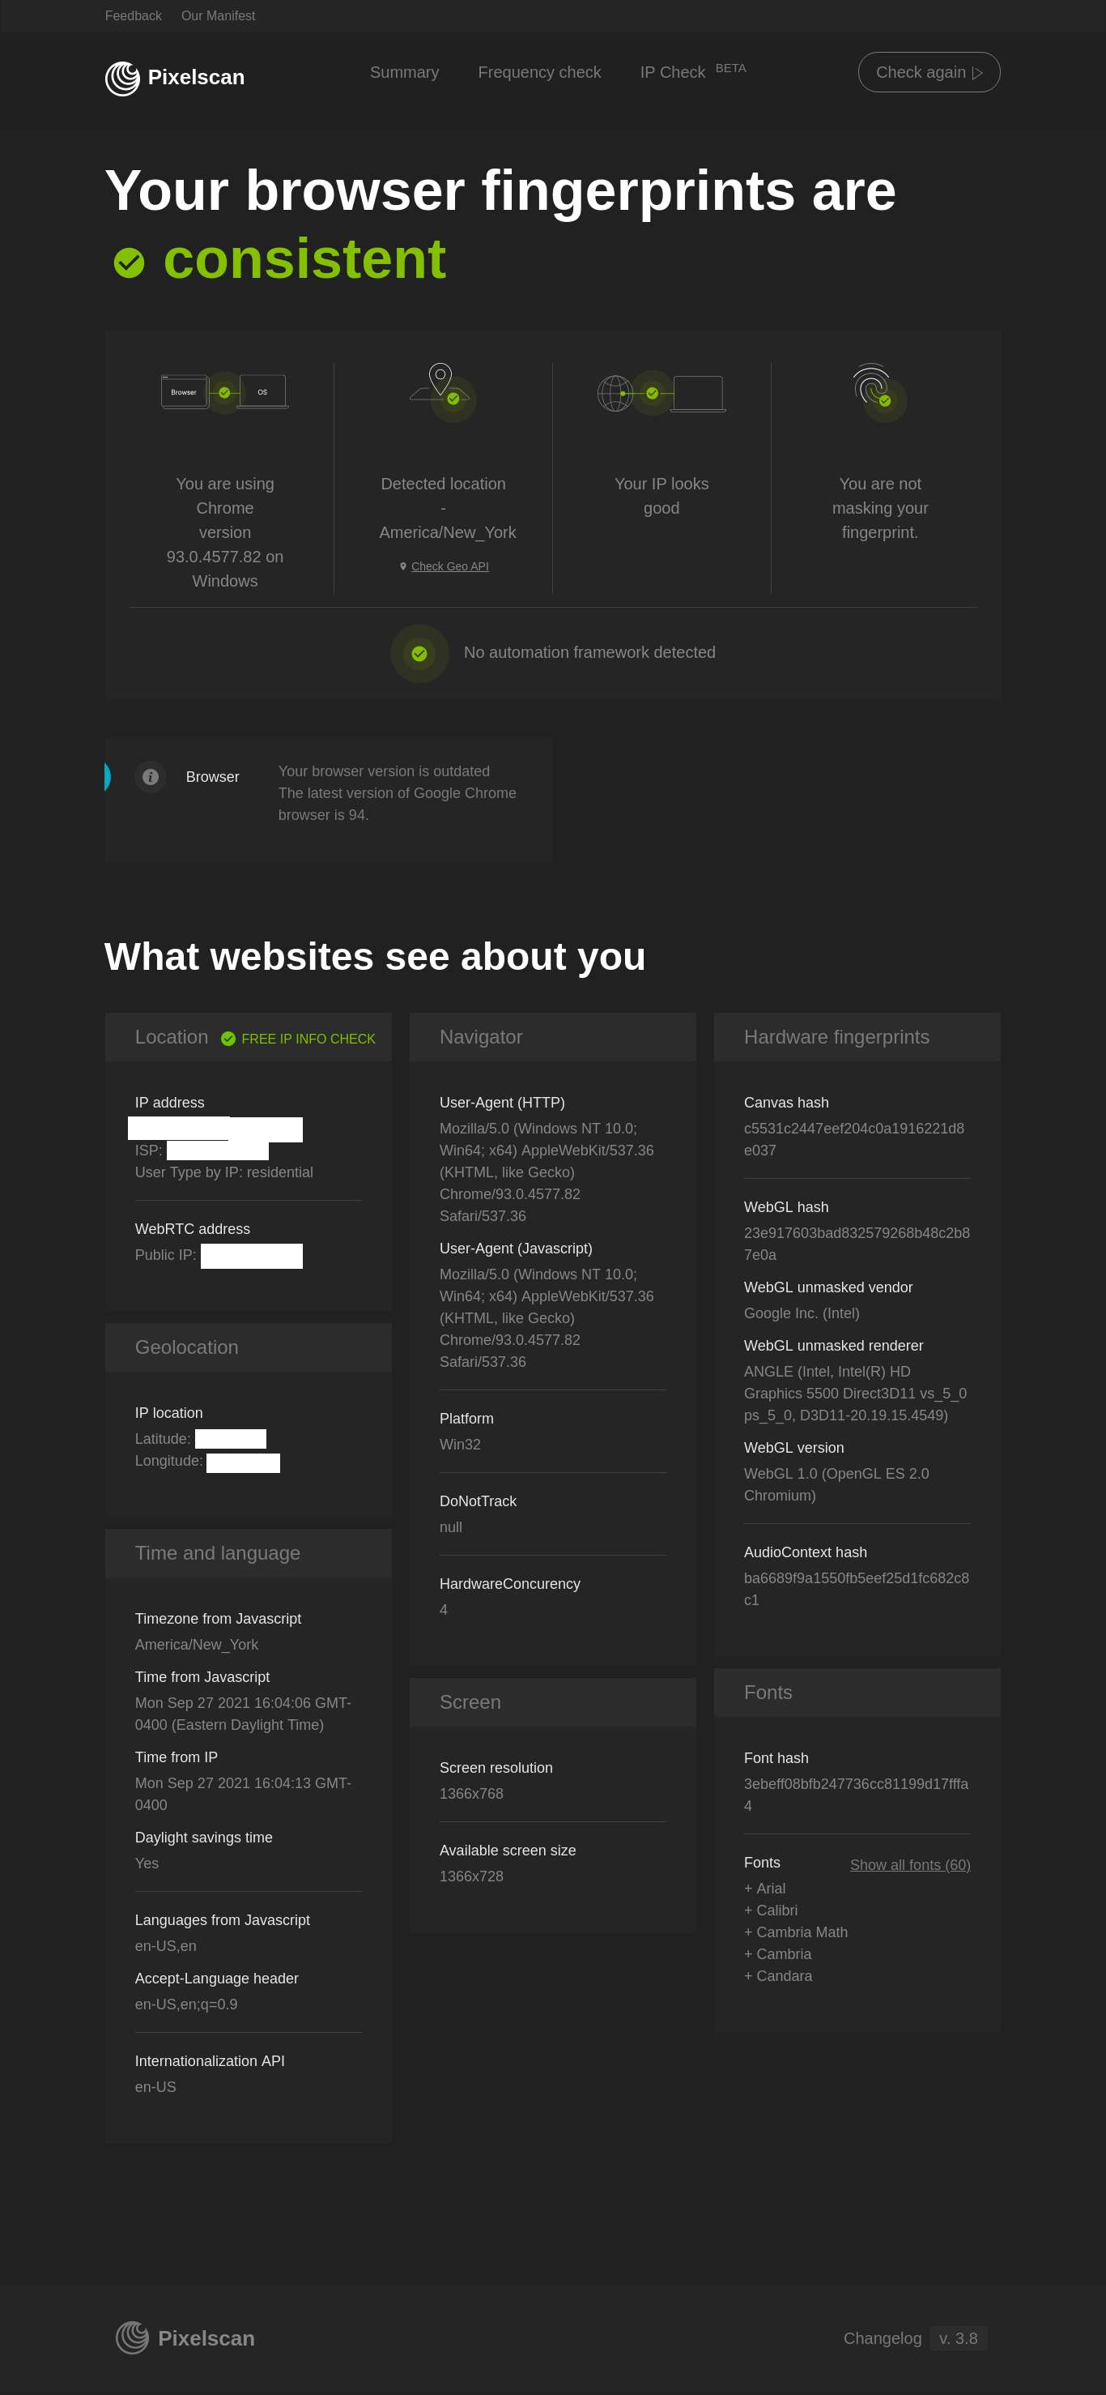Open the Our Manifest link
This screenshot has width=1106, height=2395.
coord(218,16)
